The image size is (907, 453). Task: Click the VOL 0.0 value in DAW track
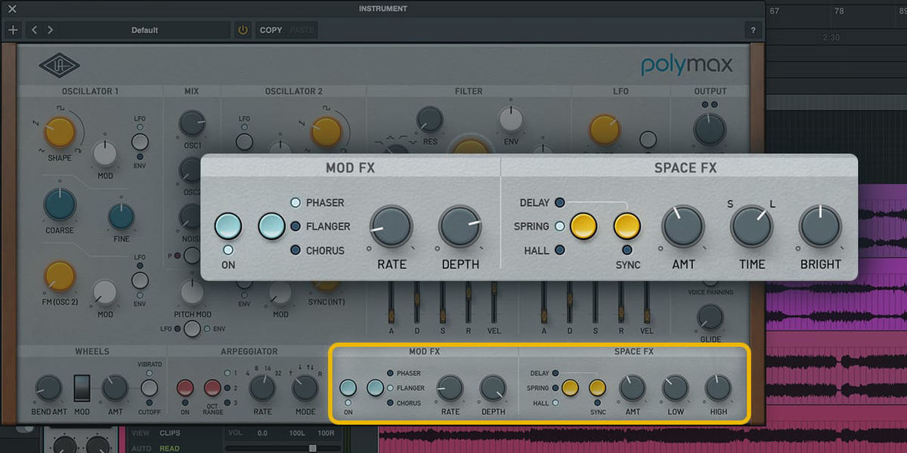pos(262,433)
